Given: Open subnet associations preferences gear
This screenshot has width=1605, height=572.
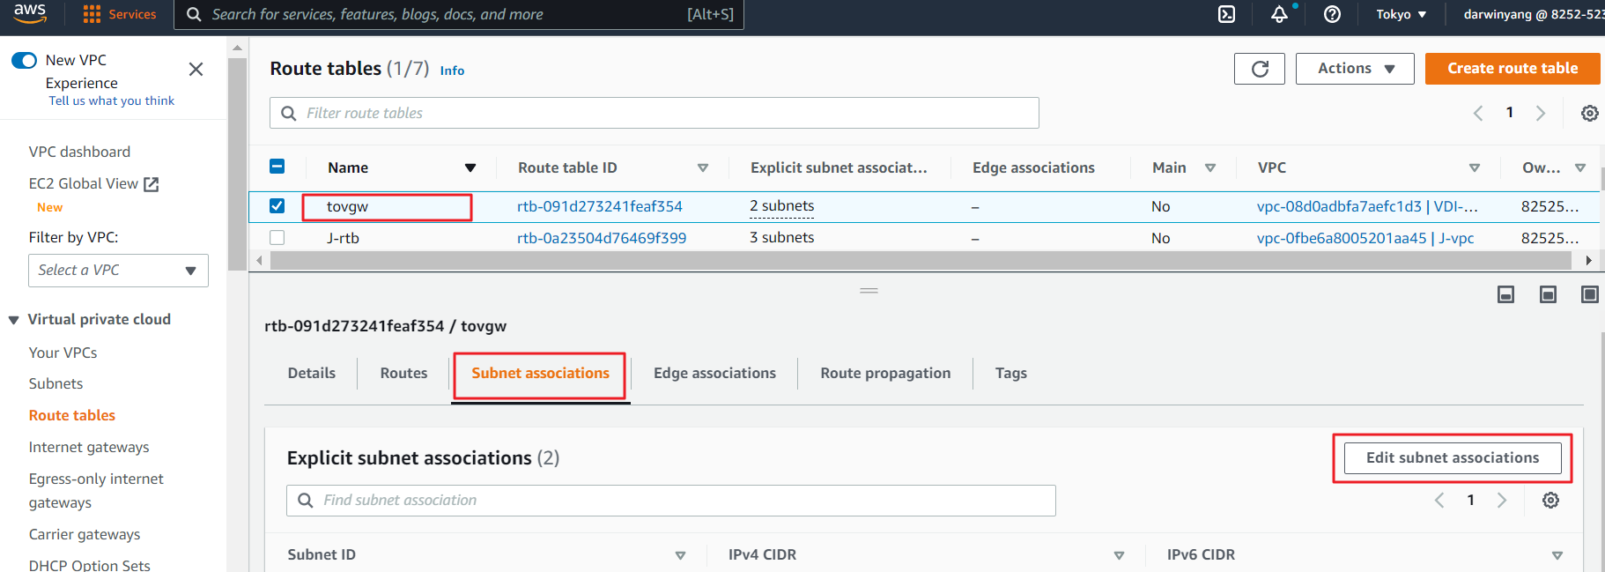Looking at the screenshot, I should 1550,501.
